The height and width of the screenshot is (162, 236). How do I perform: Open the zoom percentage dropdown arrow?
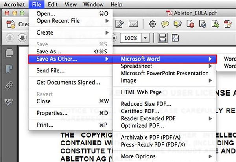145,38
